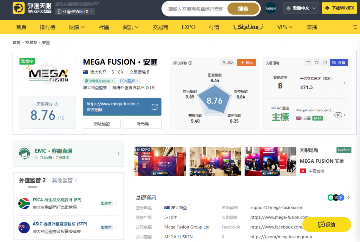Screen dimensions: 360x242
Task: Open the 社區 community tab
Action: pyautogui.click(x=104, y=27)
